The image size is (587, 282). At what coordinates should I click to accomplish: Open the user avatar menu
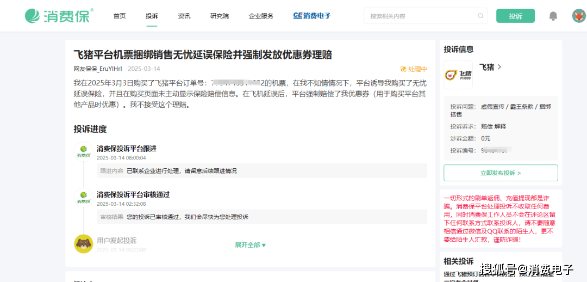pos(579,16)
